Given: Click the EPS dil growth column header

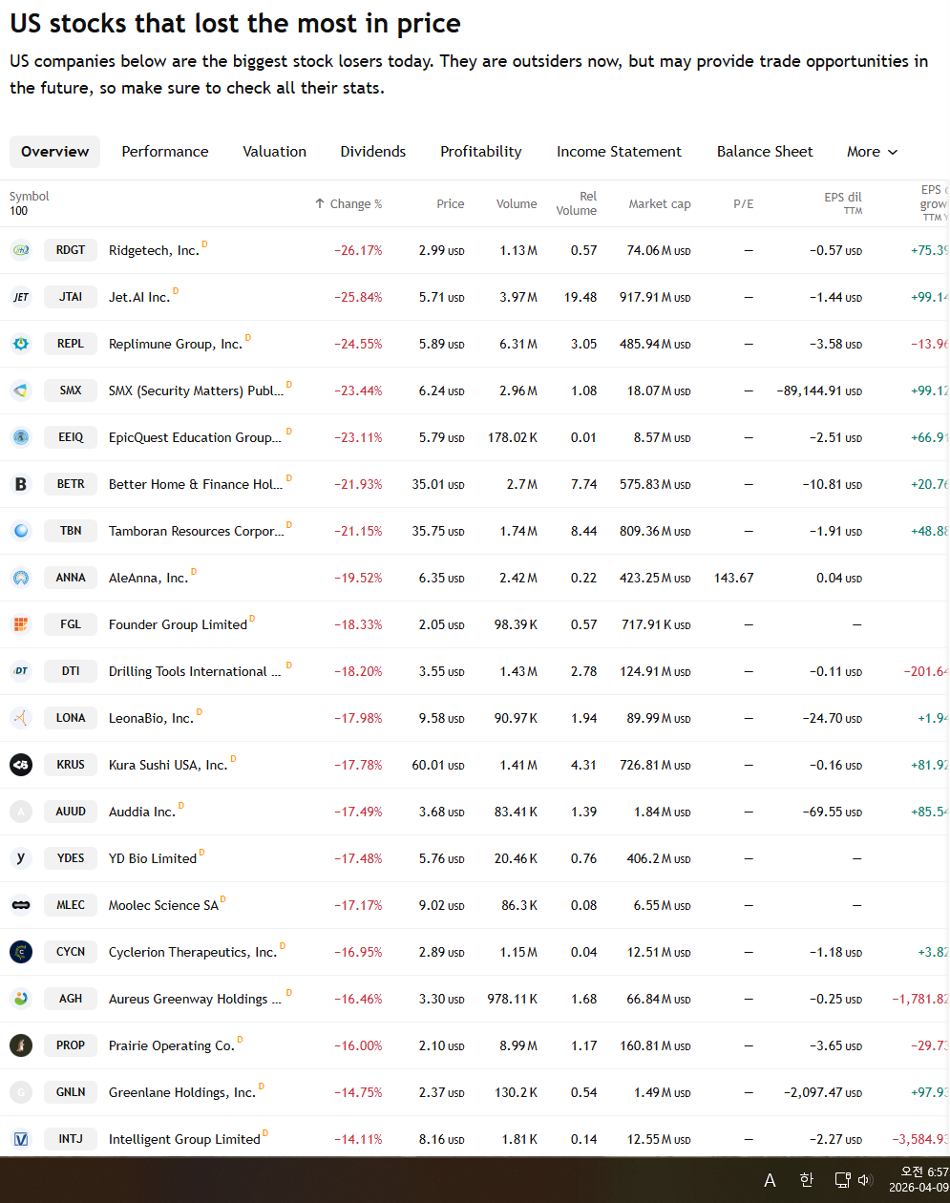Looking at the screenshot, I should [x=933, y=203].
